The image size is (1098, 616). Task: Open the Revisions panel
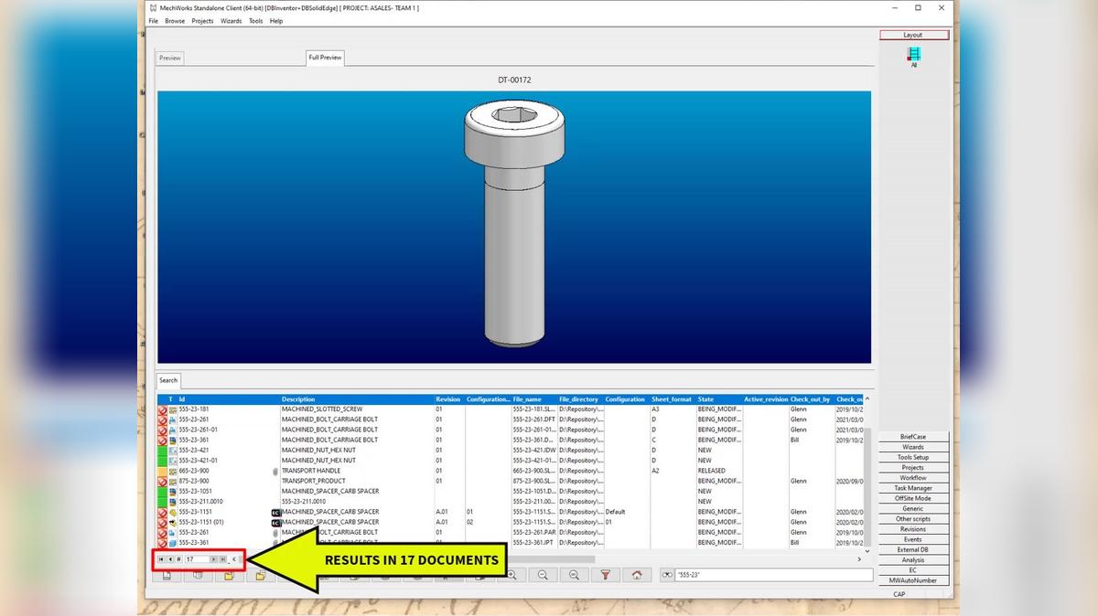coord(913,529)
